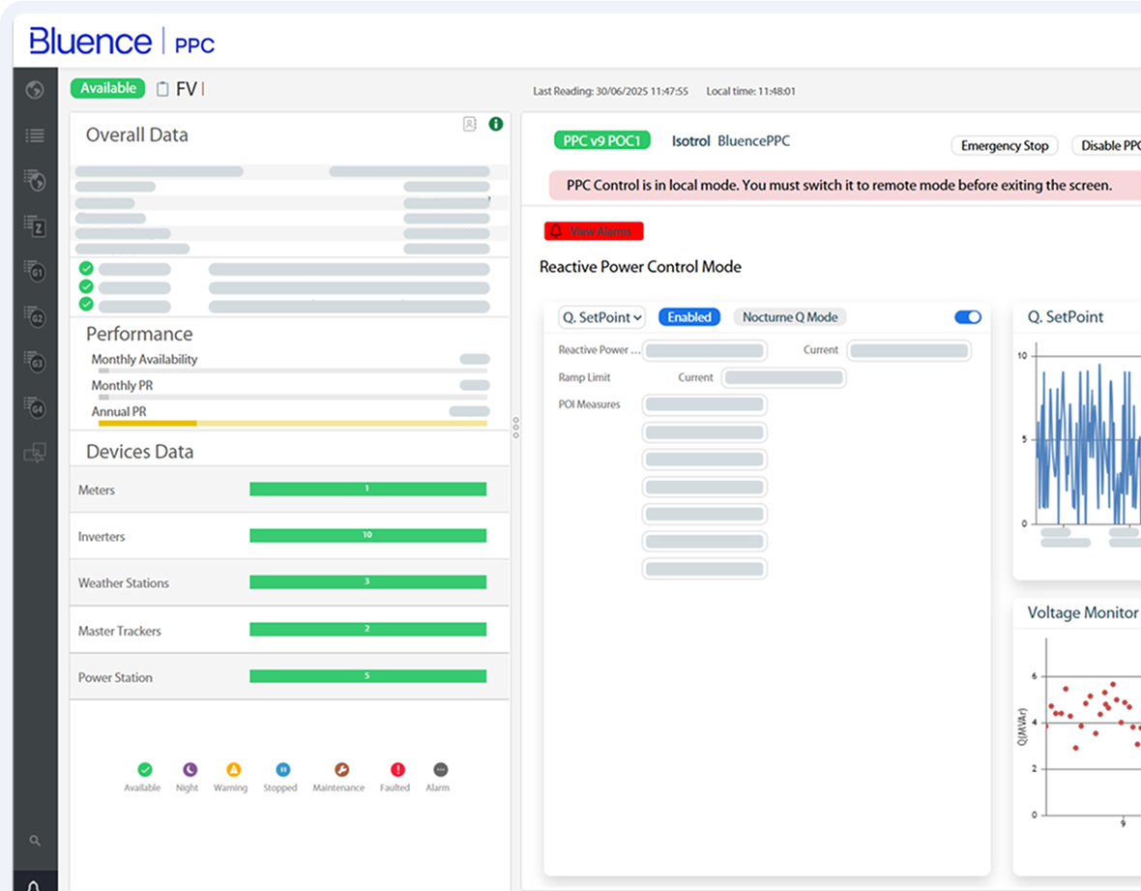Click the Emergency Stop button
The width and height of the screenshot is (1141, 891).
click(1005, 145)
